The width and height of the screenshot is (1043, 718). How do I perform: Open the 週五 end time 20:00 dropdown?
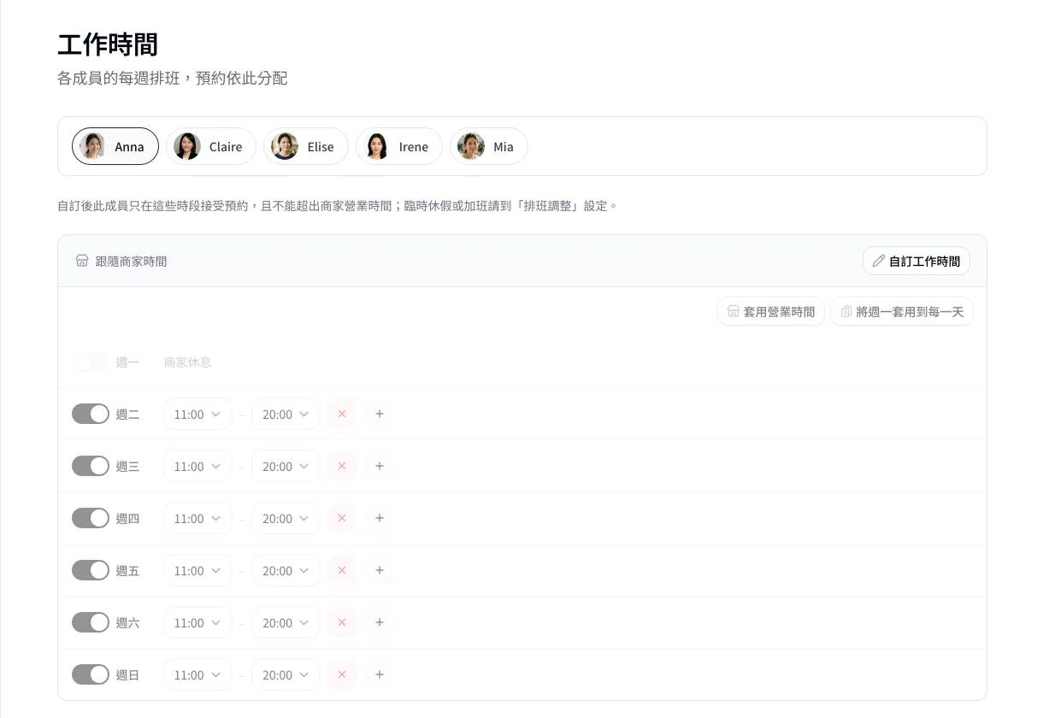[286, 570]
